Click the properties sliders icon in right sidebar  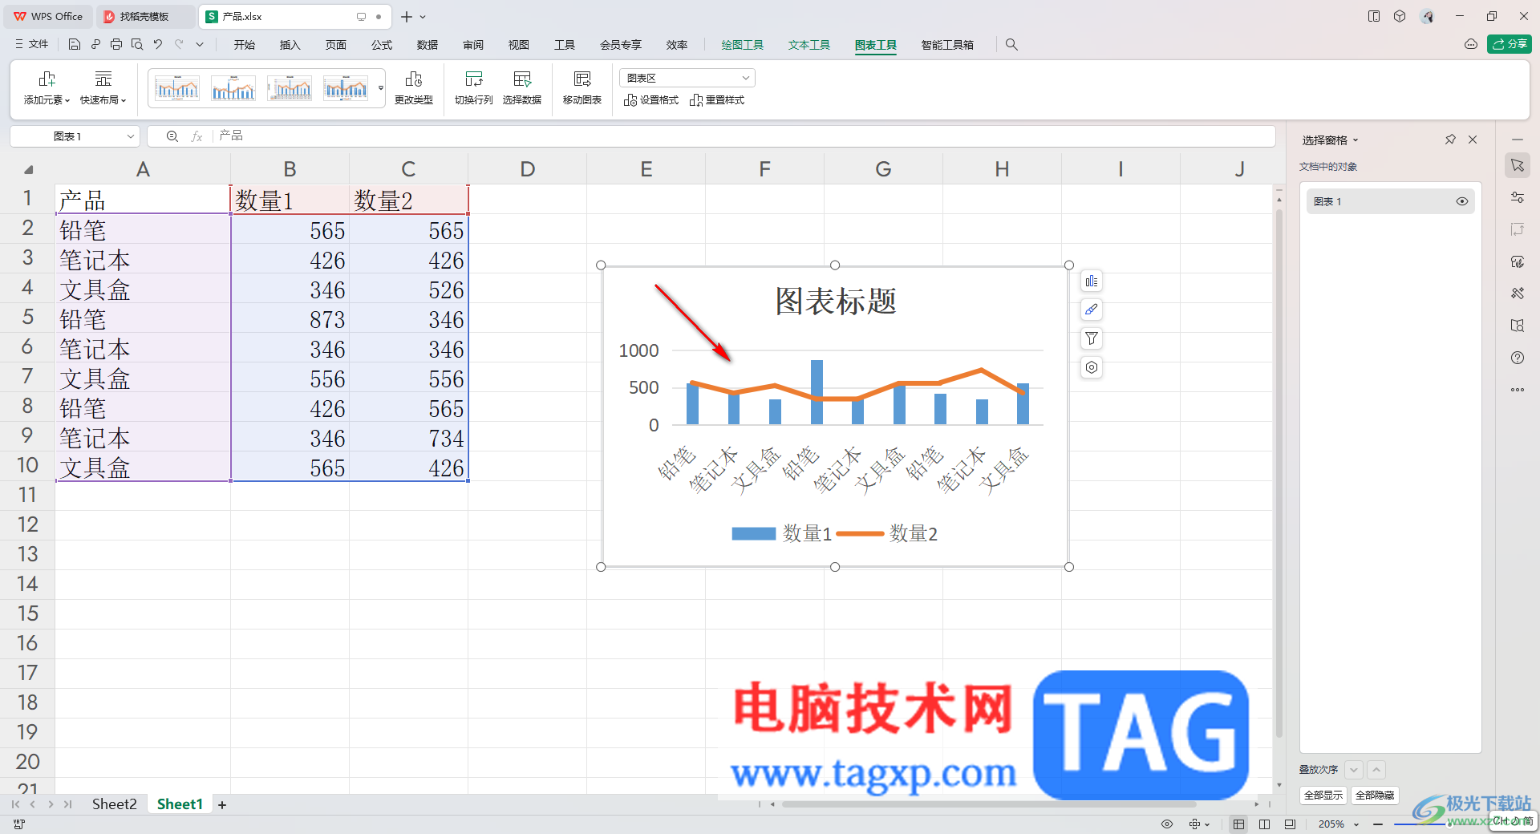pos(1518,197)
